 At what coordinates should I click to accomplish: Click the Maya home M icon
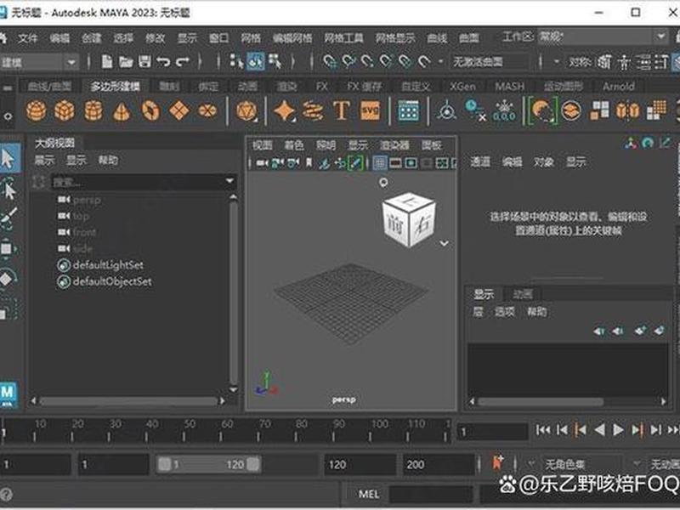click(8, 394)
